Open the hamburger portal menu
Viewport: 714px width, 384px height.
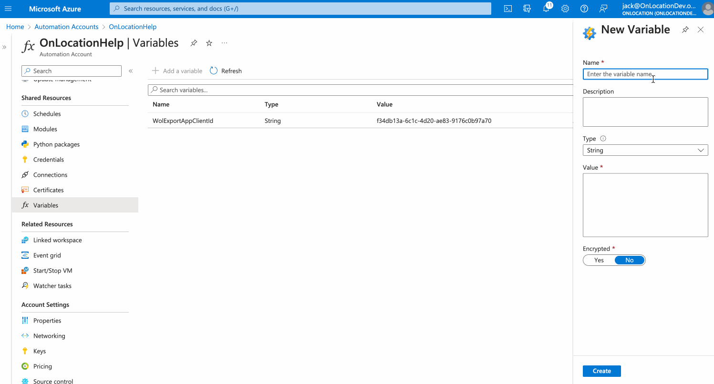(x=8, y=9)
